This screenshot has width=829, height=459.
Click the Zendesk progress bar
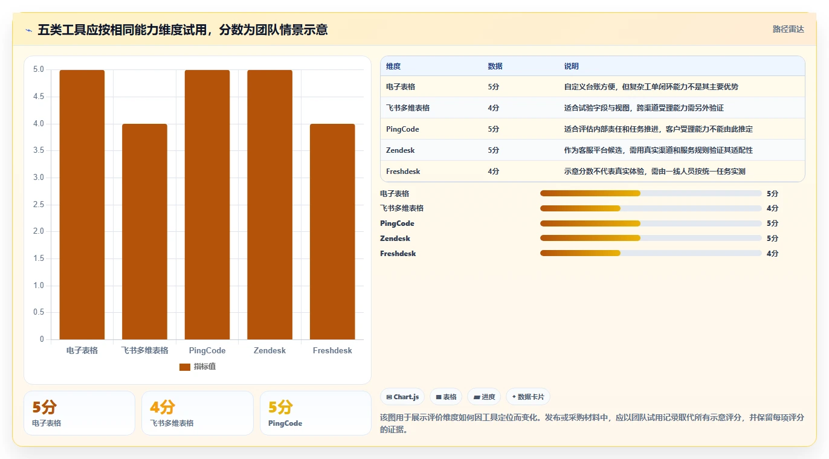coord(651,239)
